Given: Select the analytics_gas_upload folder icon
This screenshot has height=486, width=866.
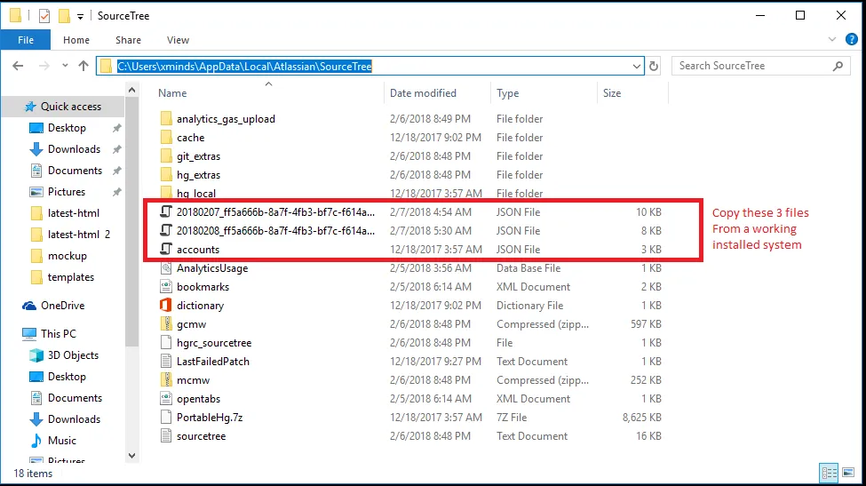Looking at the screenshot, I should (166, 119).
